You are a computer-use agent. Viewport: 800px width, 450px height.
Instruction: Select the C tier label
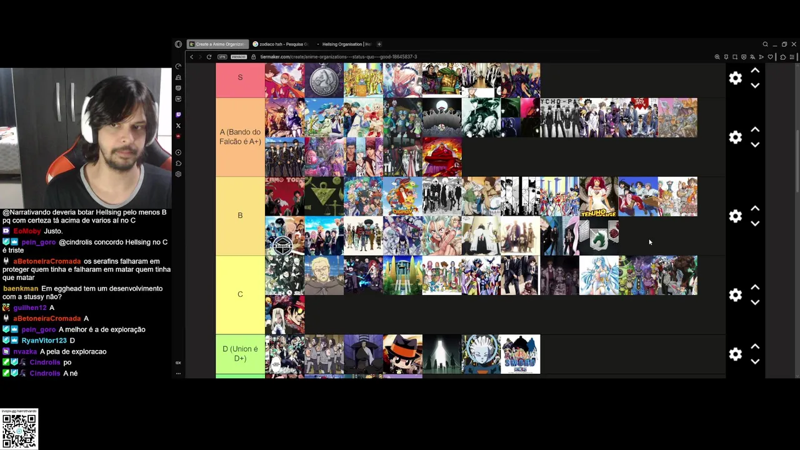click(240, 294)
